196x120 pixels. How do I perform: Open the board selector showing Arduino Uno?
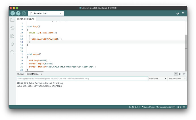coord(46,13)
